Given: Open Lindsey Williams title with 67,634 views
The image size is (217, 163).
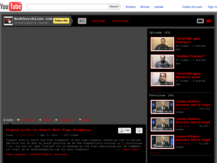Looking at the screenshot, I should (193, 138).
